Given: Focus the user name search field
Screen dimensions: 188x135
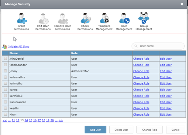Looking at the screenshot, I should (x=158, y=46).
